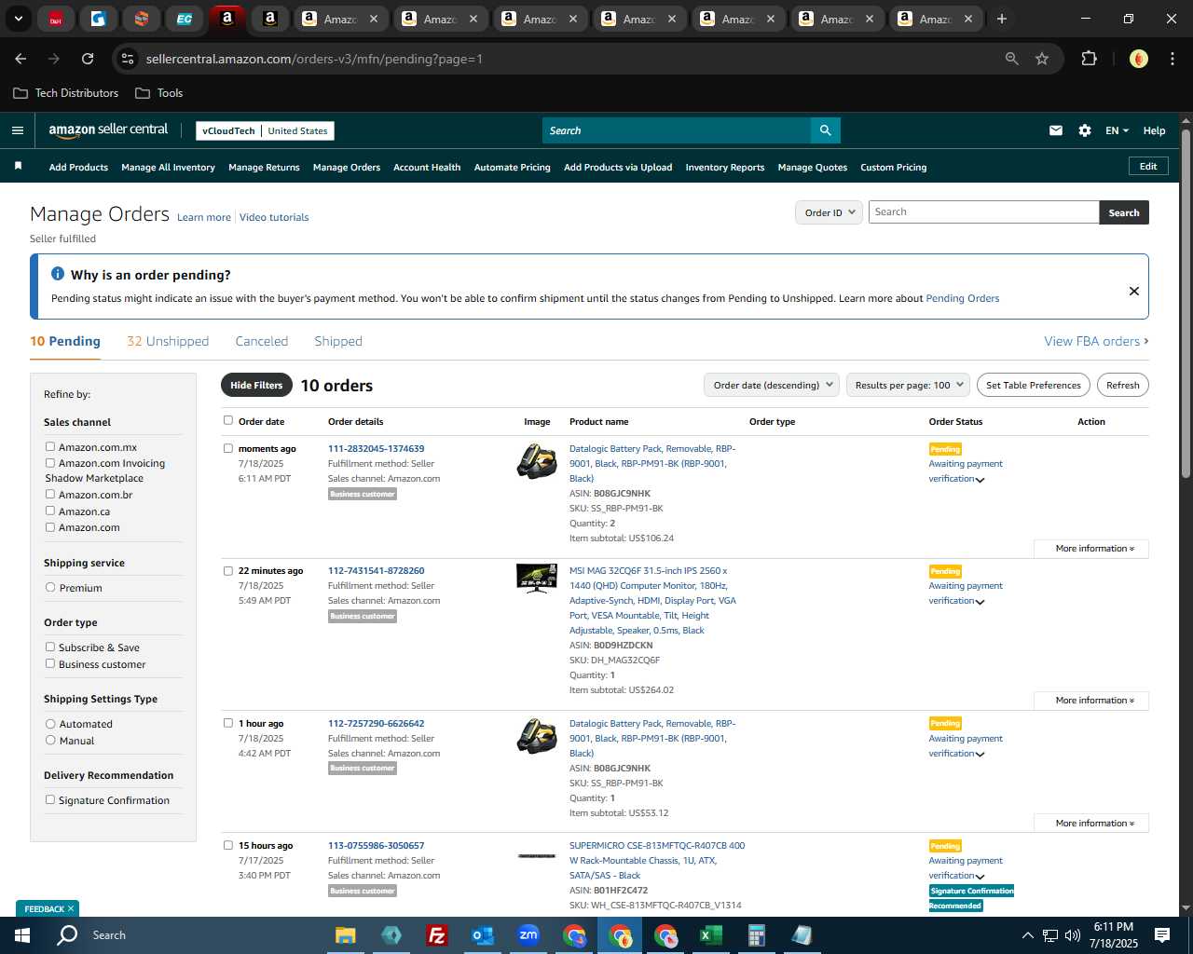Reload the page using browser refresh icon

pyautogui.click(x=88, y=59)
